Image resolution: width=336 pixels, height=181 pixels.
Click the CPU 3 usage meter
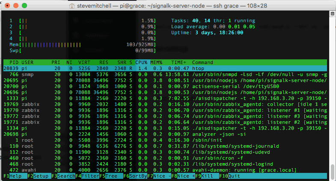pyautogui.click(x=83, y=33)
